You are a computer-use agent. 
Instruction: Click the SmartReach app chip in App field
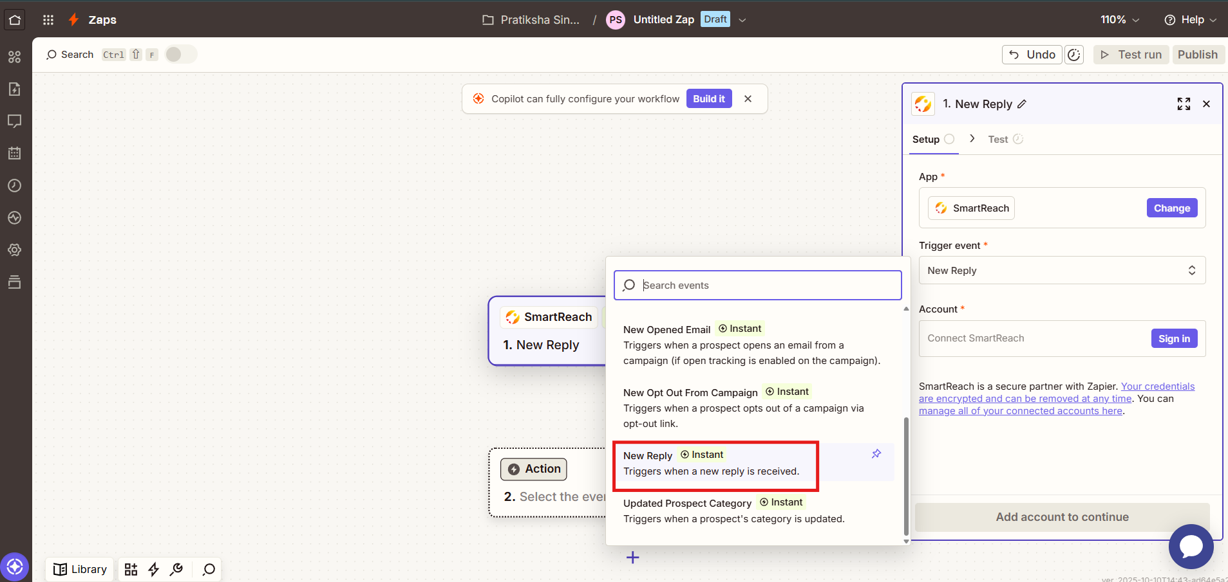coord(972,208)
